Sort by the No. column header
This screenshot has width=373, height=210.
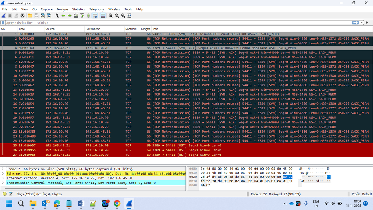(9, 29)
